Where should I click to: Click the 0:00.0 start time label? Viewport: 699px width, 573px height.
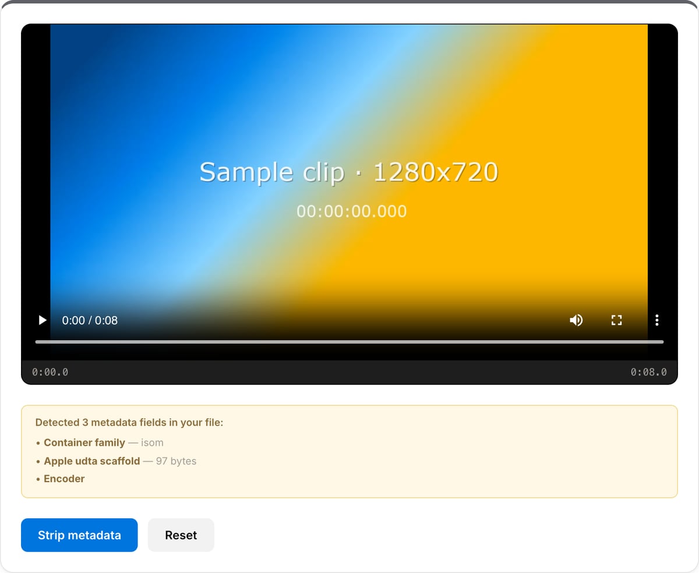50,372
